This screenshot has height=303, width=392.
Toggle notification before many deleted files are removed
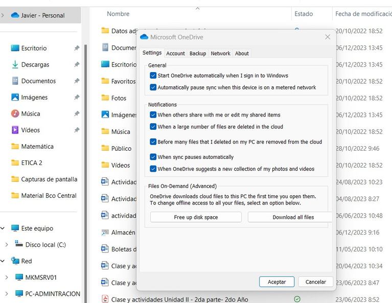(153, 142)
